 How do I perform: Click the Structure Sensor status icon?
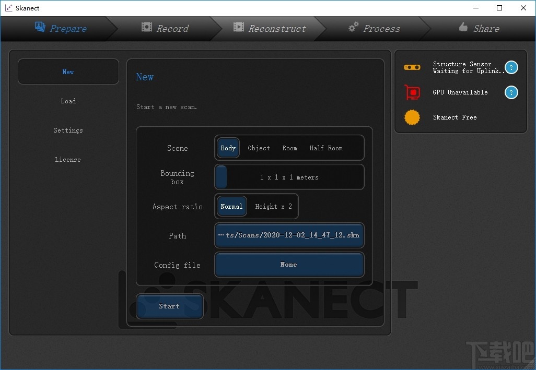click(x=412, y=67)
